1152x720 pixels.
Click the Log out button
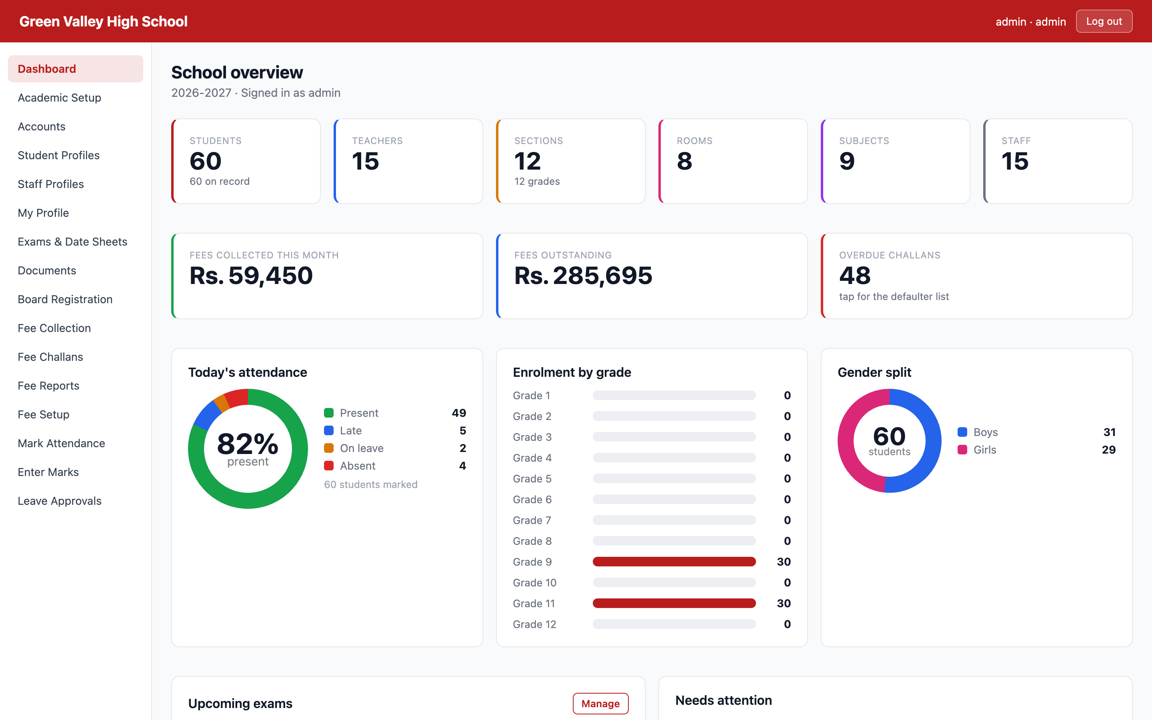[1104, 22]
